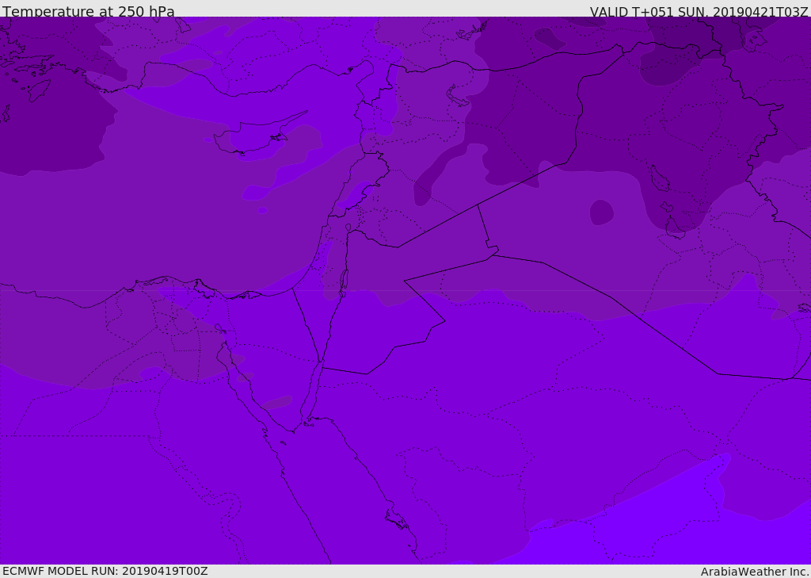This screenshot has height=578, width=811.
Task: Click the 'ECMWF MODEL RUN: 20190419T00Z' footer text
Action: click(x=105, y=571)
